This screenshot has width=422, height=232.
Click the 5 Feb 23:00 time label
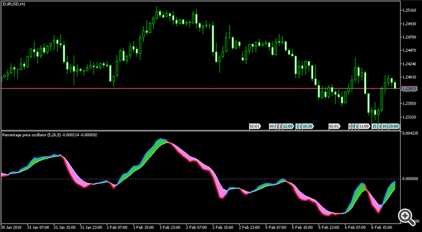tap(329, 227)
